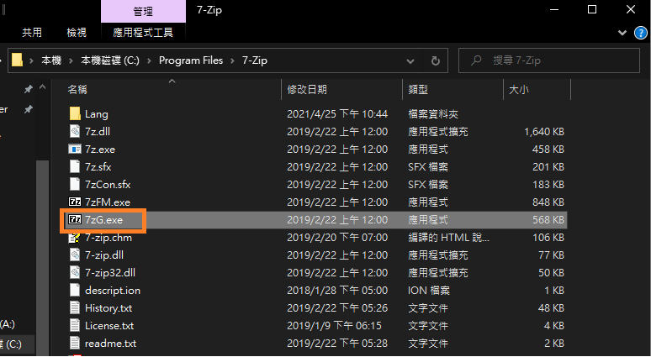The width and height of the screenshot is (651, 357).
Task: Expand the chevron after 本機磁碟 (C:)
Action: tap(149, 60)
